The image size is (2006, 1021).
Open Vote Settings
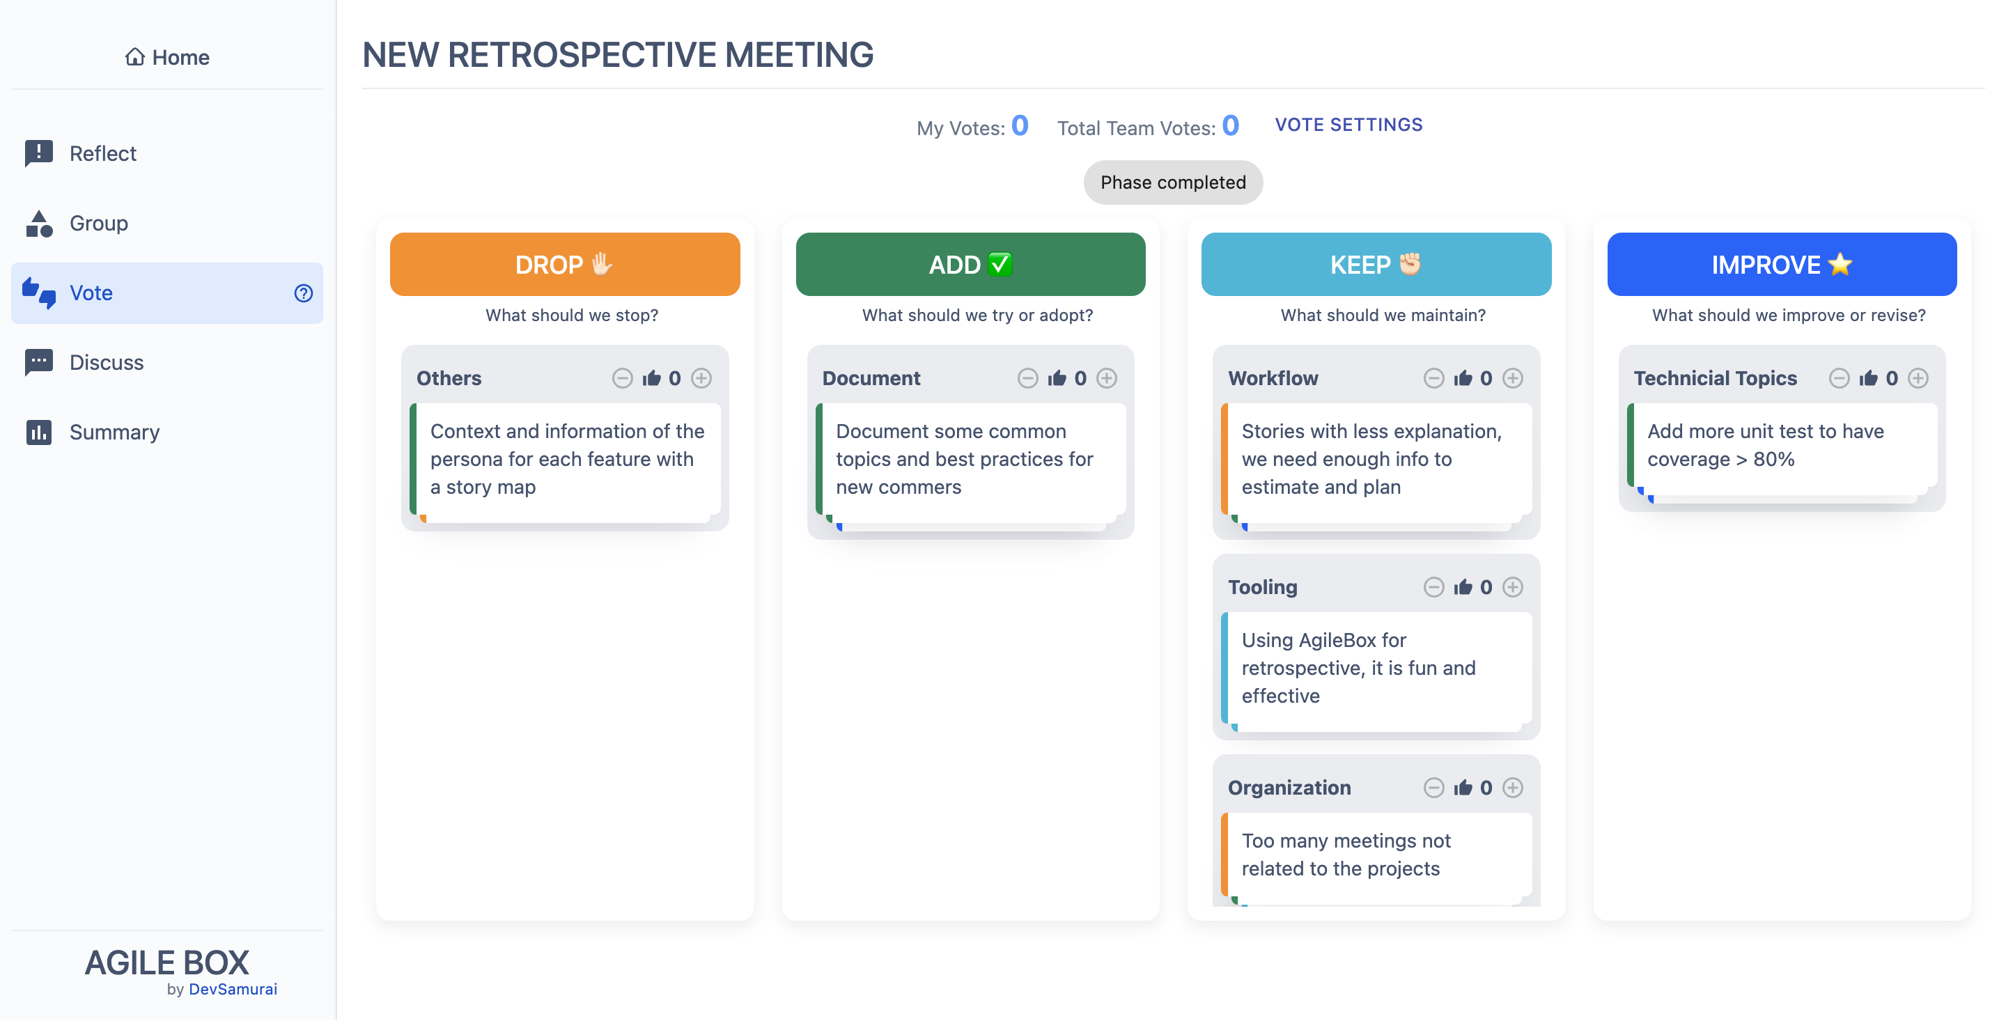click(1348, 125)
